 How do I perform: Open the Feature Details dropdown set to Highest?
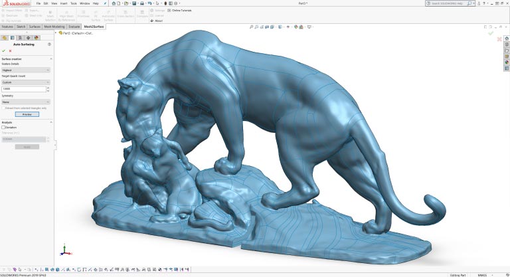coord(25,70)
